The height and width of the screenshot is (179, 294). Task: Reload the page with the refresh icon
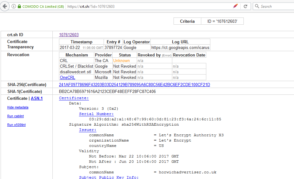(245, 6)
